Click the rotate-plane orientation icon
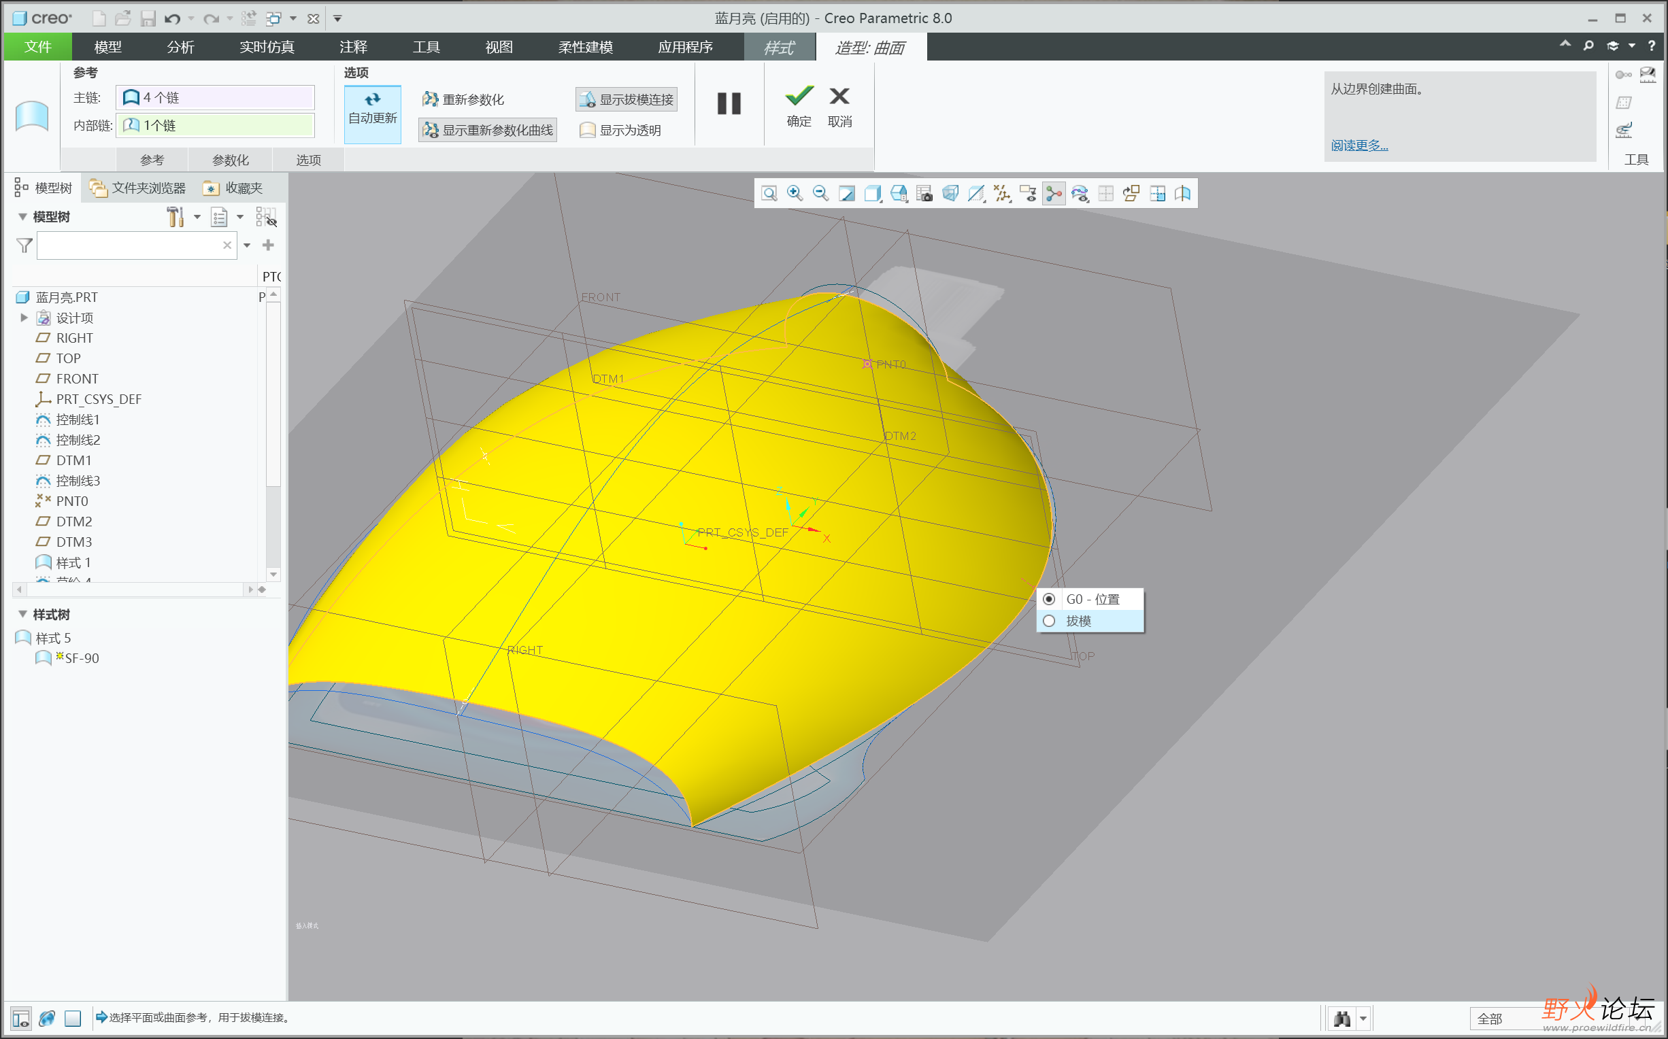 point(1131,194)
